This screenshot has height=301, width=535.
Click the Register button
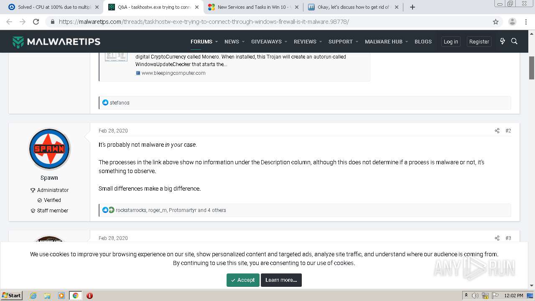point(479,41)
